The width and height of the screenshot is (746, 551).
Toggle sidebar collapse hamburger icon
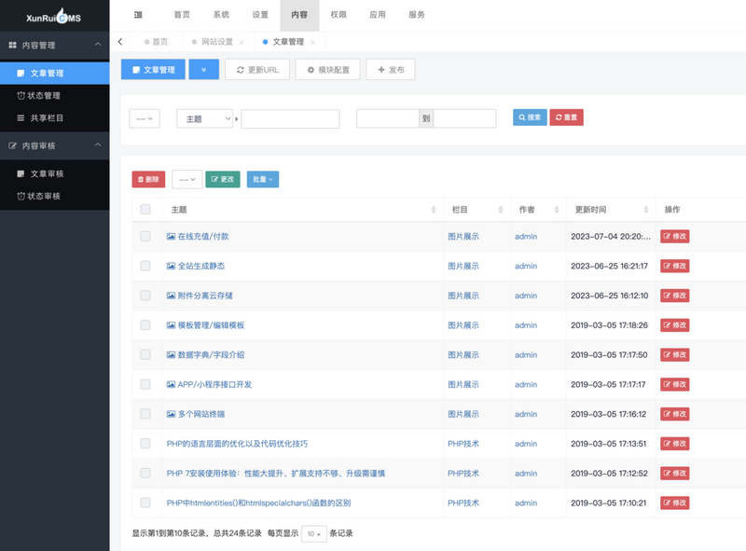pos(138,15)
